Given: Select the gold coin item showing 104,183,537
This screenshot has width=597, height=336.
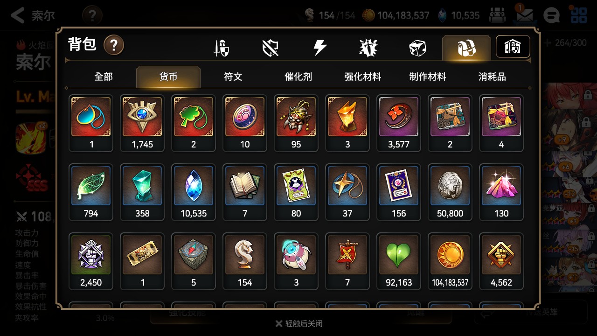Looking at the screenshot, I should pos(450,261).
